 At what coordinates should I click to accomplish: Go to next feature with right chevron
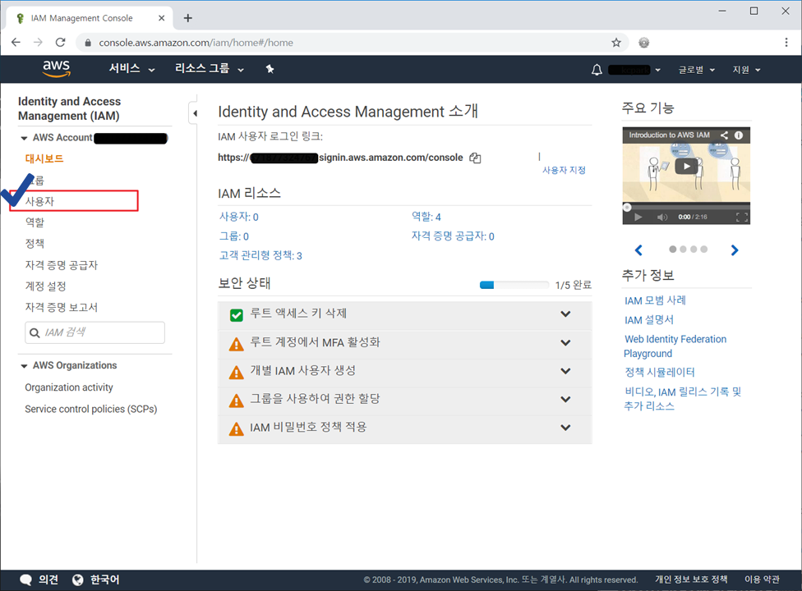(x=735, y=250)
